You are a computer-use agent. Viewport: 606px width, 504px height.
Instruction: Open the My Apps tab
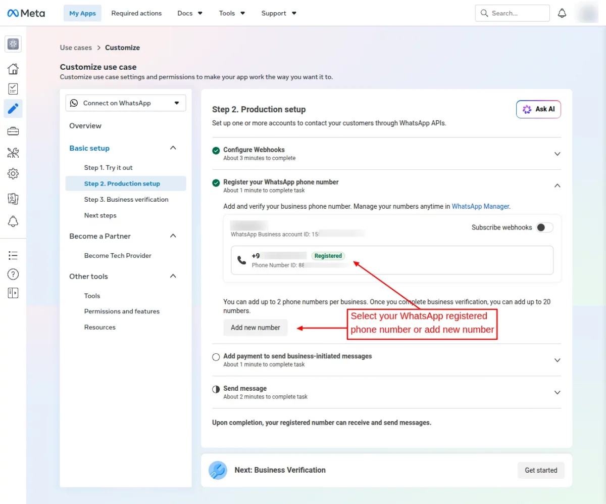point(82,13)
